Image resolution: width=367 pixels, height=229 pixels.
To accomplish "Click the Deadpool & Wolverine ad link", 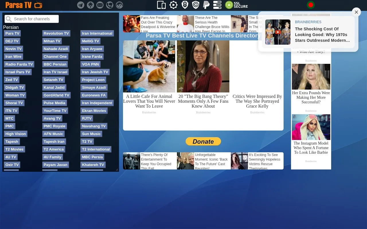I will pos(150,24).
